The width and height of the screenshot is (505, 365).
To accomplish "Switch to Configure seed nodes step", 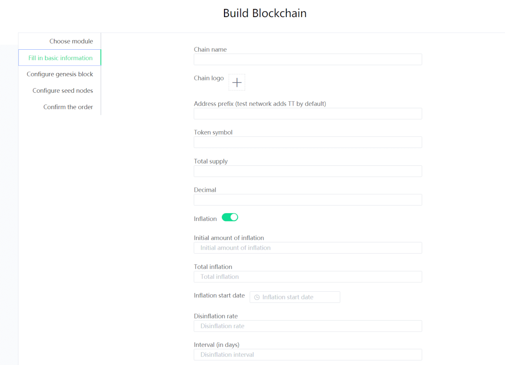I will coord(63,90).
